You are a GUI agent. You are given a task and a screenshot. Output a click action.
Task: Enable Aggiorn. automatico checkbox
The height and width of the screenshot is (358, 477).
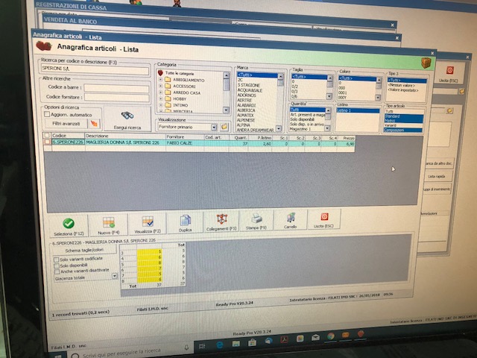coord(47,114)
